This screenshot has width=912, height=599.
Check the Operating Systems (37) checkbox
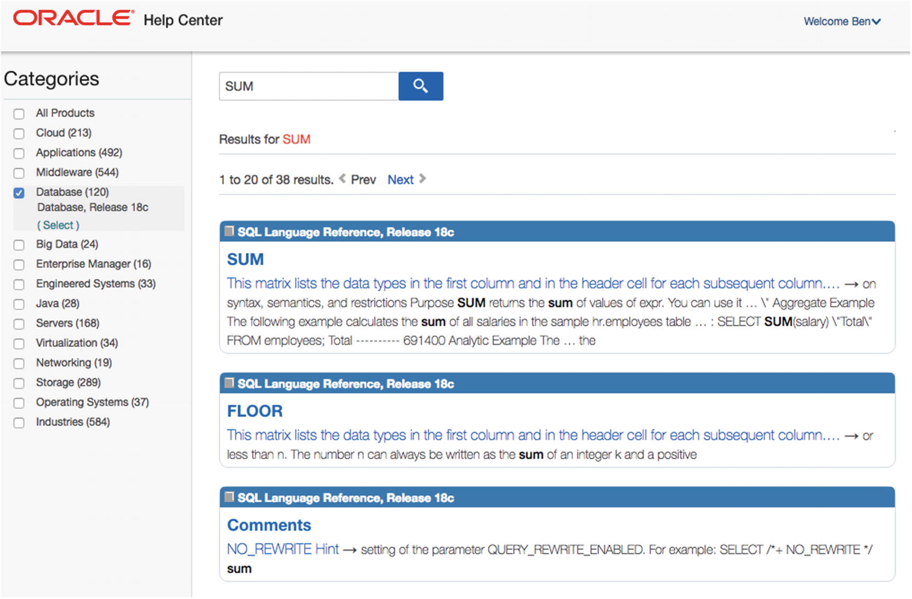[19, 403]
